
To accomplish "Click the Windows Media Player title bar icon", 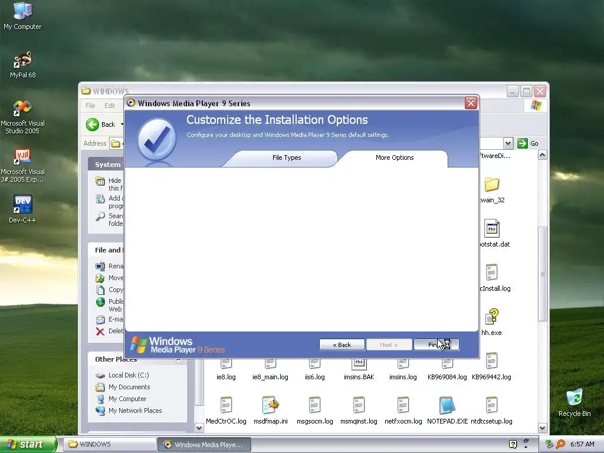I will click(x=131, y=103).
